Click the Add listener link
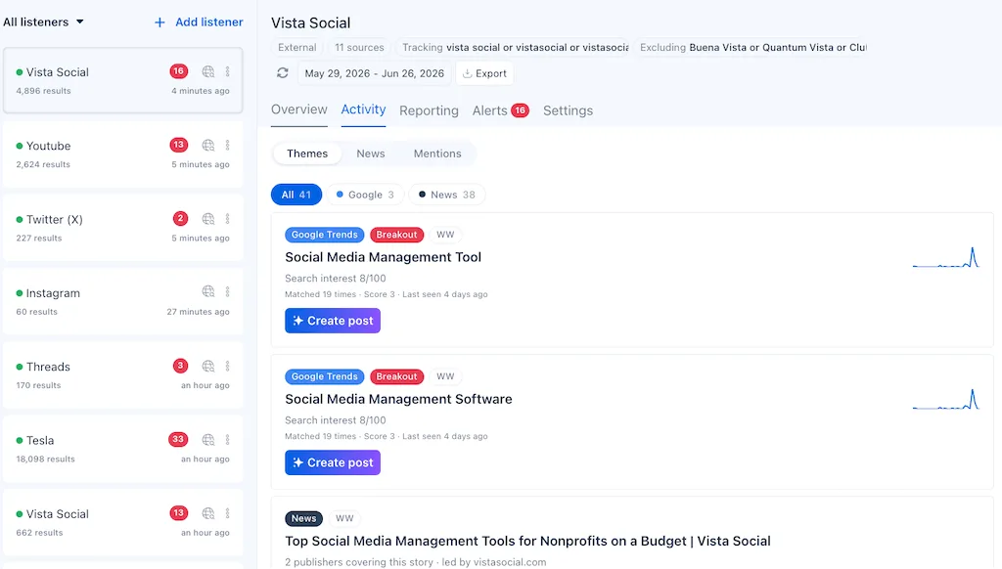Screen dimensions: 1002x569 click(209, 22)
